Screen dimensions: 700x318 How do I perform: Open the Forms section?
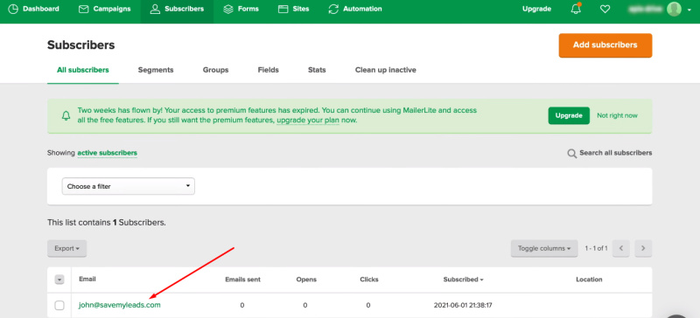tap(241, 9)
